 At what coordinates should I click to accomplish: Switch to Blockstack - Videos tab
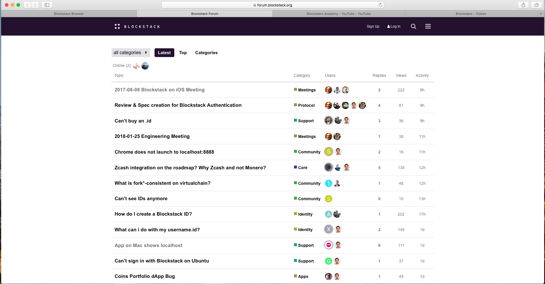pyautogui.click(x=471, y=14)
